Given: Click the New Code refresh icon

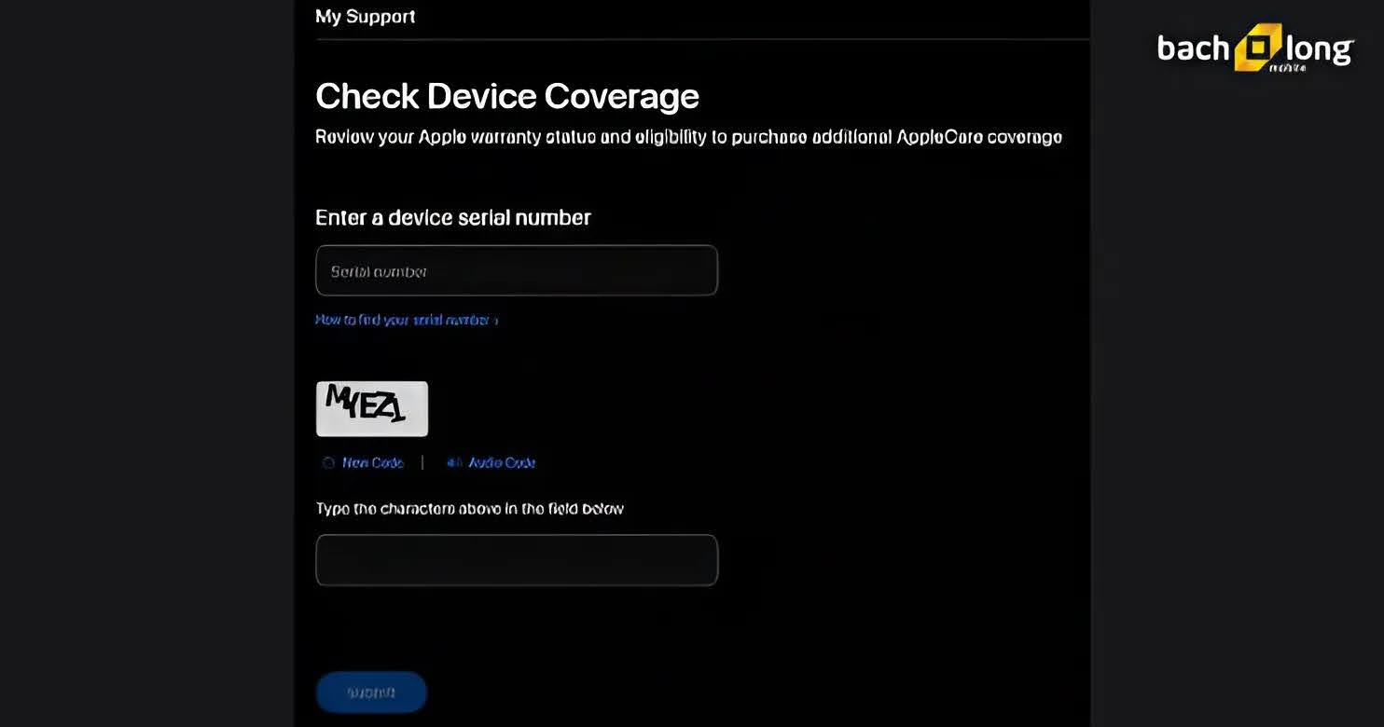Looking at the screenshot, I should [328, 462].
